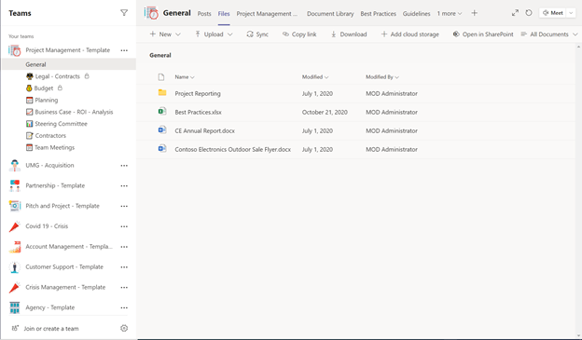This screenshot has height=340, width=582.
Task: Sort by the Modified column header
Action: point(315,77)
